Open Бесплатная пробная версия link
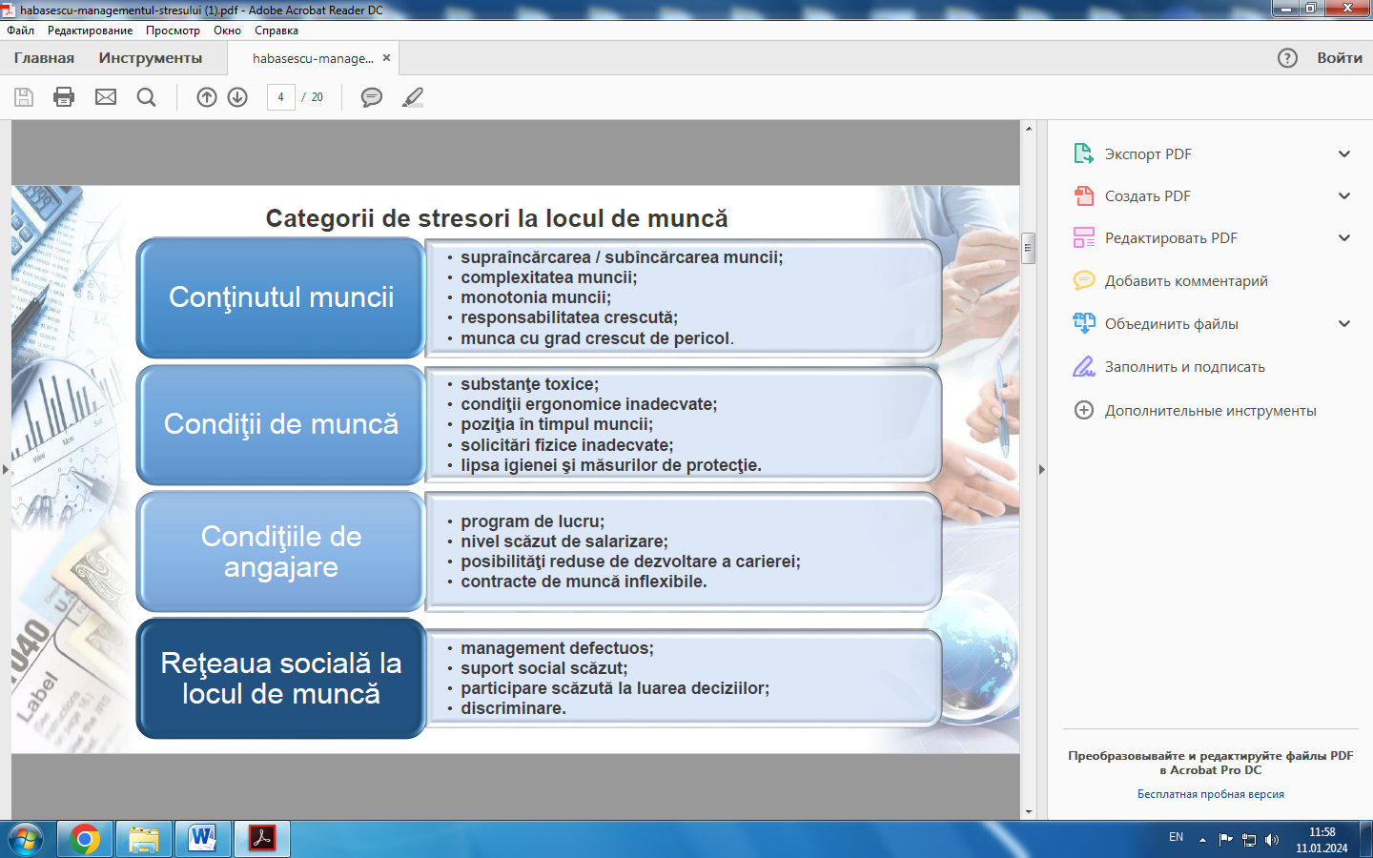This screenshot has width=1373, height=858. click(1211, 794)
